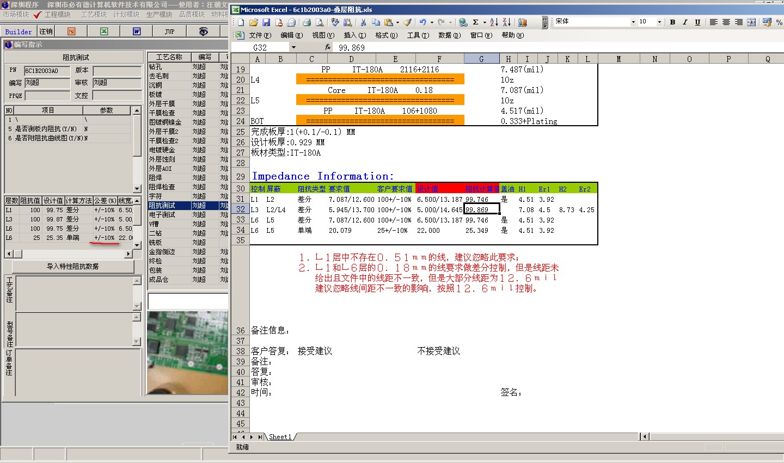Click the 版本 input field
This screenshot has height=463, width=784.
117,71
